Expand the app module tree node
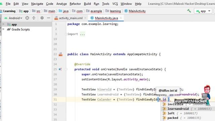 (4, 24)
